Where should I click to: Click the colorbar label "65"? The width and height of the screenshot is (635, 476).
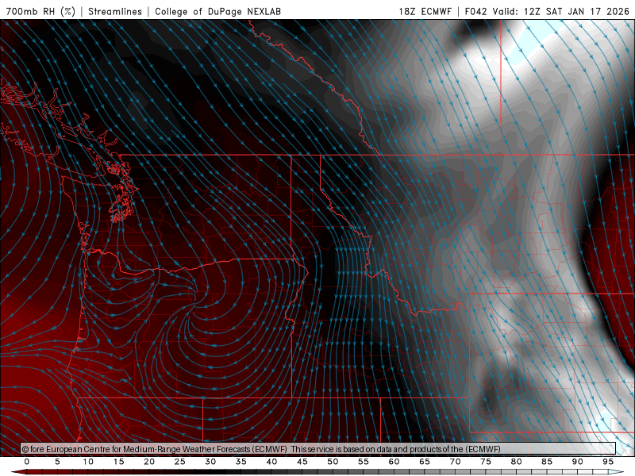click(x=425, y=462)
